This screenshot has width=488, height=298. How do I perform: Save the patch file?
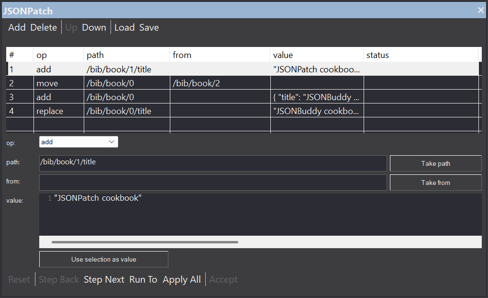(x=149, y=27)
